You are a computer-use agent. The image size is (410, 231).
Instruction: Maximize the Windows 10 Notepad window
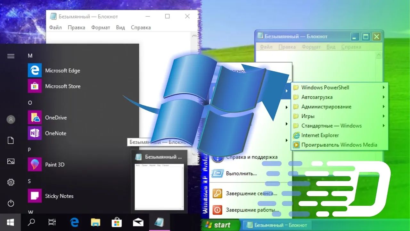167,16
